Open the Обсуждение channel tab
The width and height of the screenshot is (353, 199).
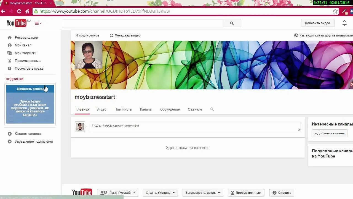point(170,109)
